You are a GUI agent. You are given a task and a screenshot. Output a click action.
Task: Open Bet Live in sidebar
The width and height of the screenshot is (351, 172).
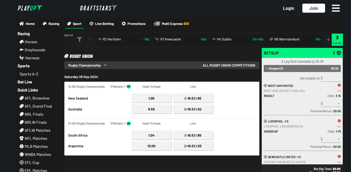[x=25, y=82]
